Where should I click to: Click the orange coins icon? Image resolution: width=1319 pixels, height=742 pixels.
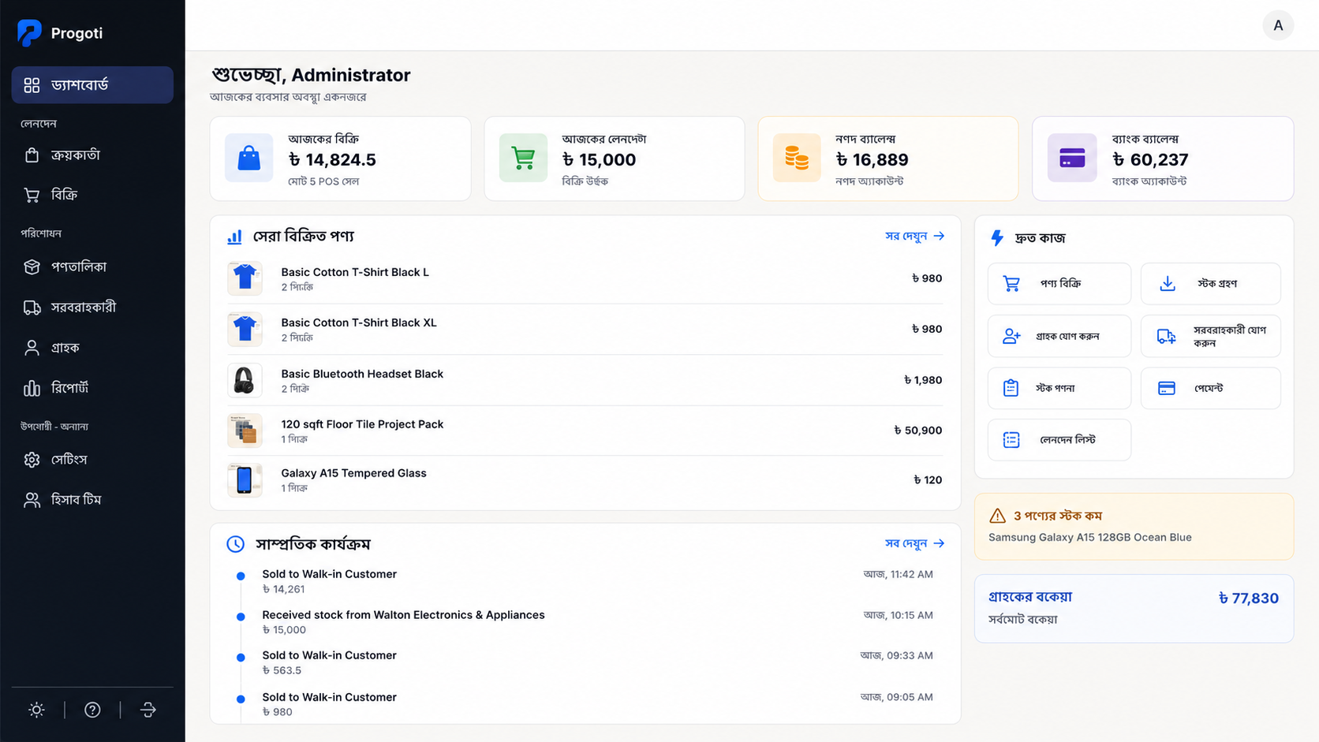pyautogui.click(x=797, y=158)
